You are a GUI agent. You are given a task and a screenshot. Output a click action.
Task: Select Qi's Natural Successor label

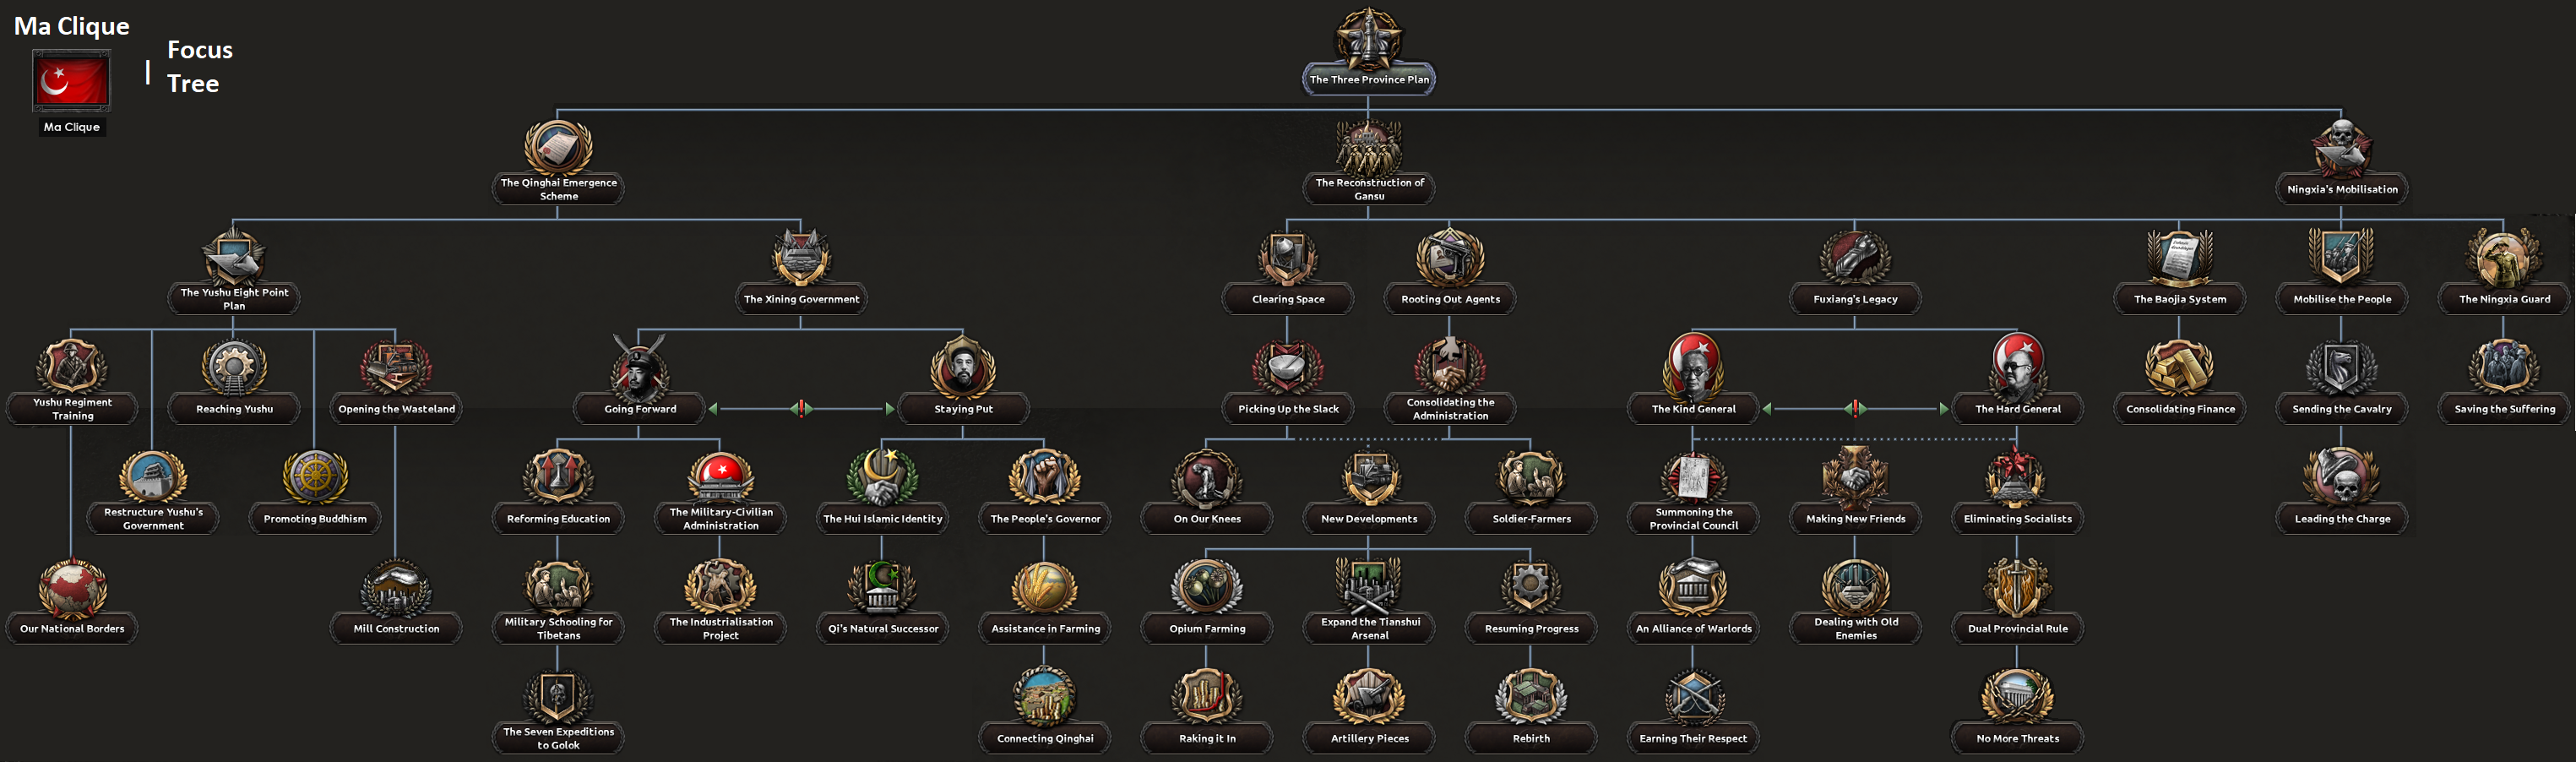pyautogui.click(x=883, y=629)
